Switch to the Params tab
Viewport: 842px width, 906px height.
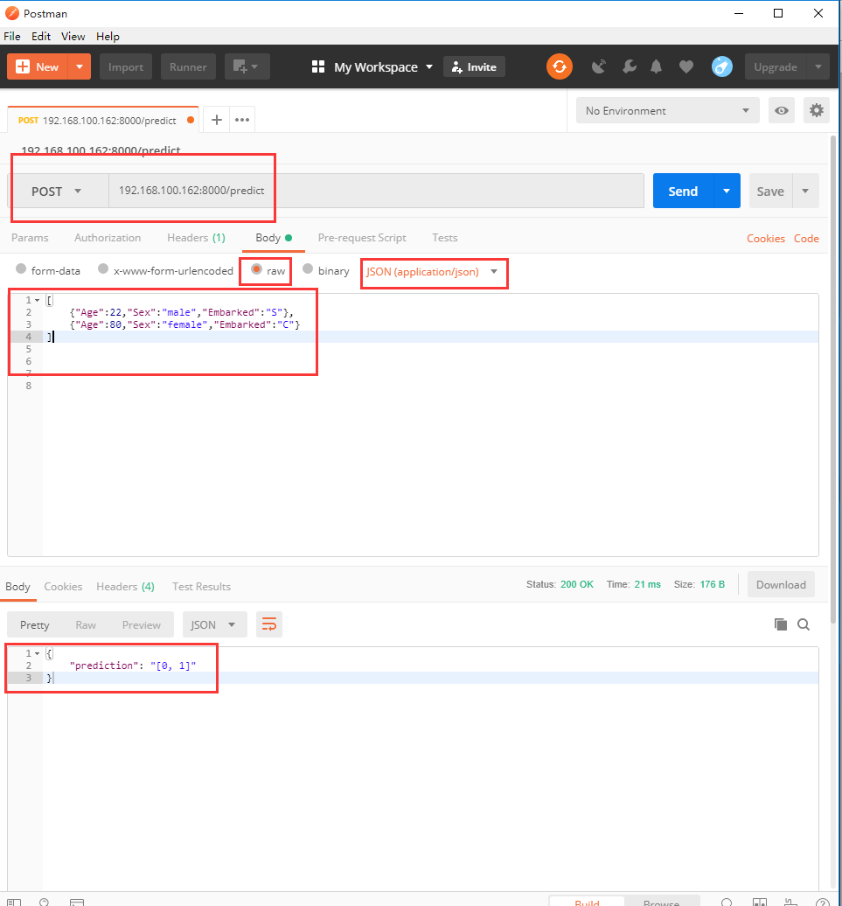point(30,238)
